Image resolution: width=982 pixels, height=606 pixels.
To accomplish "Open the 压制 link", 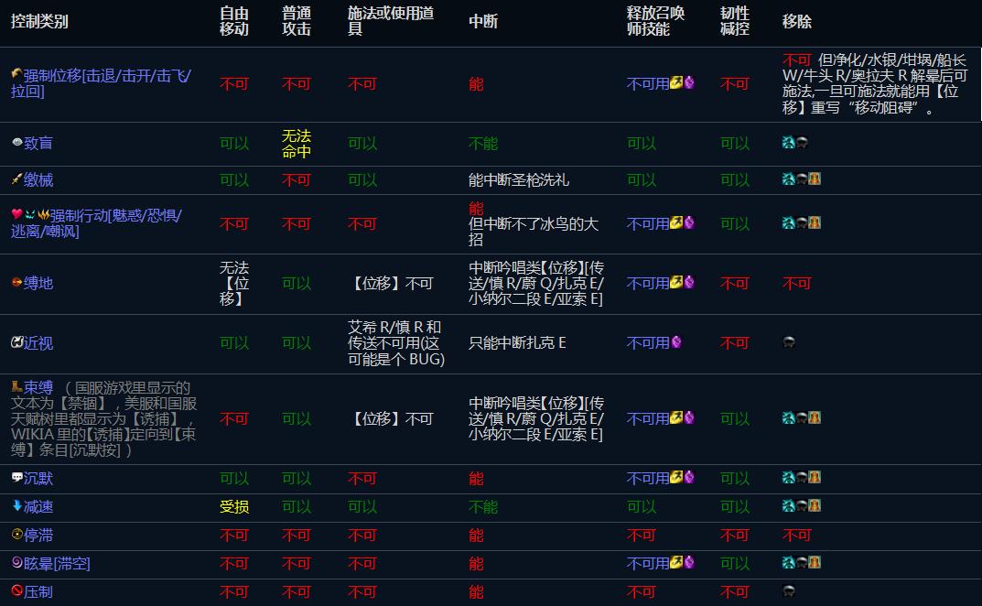I will pos(38,592).
